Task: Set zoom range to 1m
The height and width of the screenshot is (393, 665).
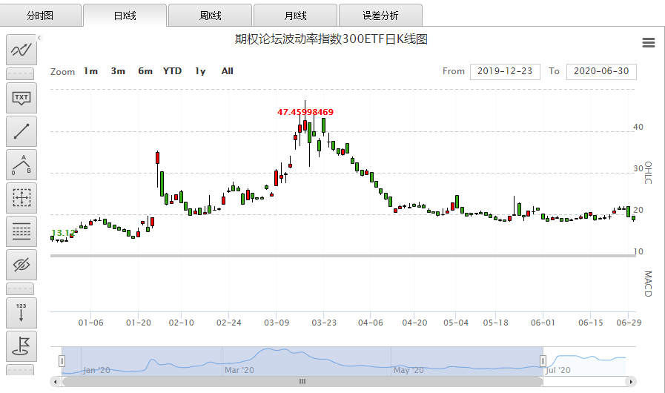Action: point(90,71)
